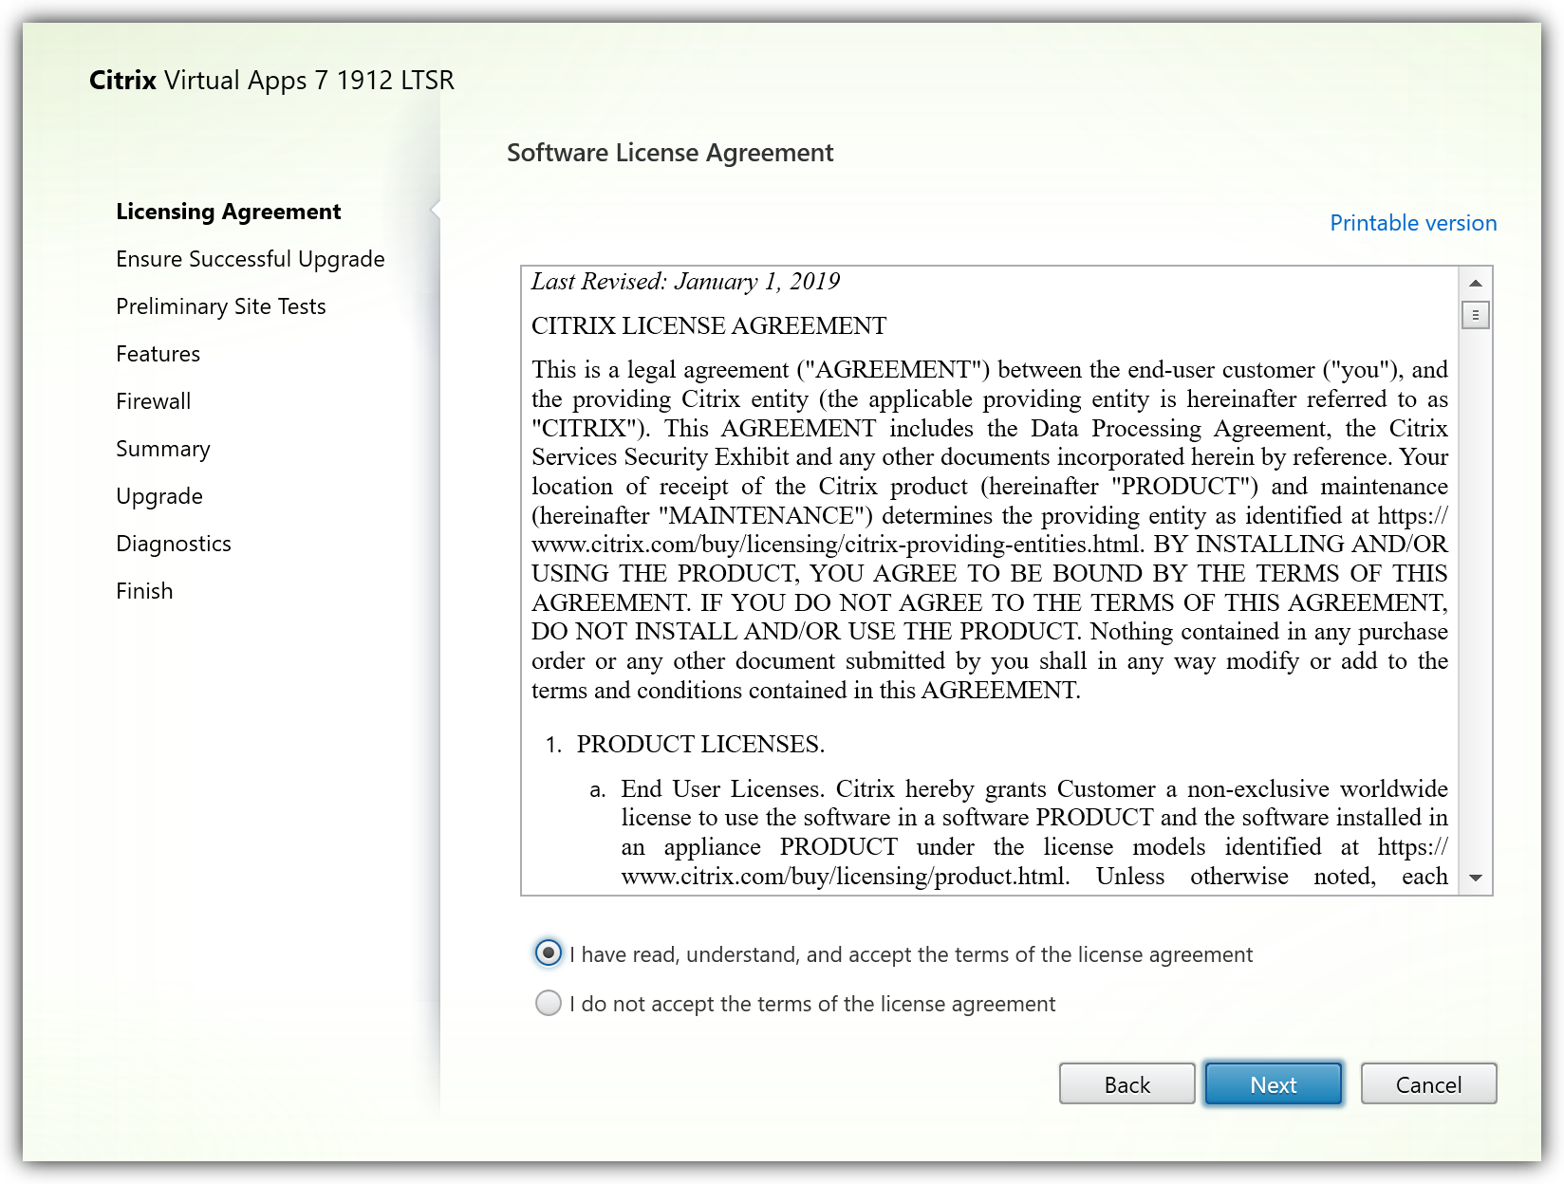Screen dimensions: 1564x1184
Task: Select Licensing Agreement step in sidebar
Action: (x=228, y=212)
